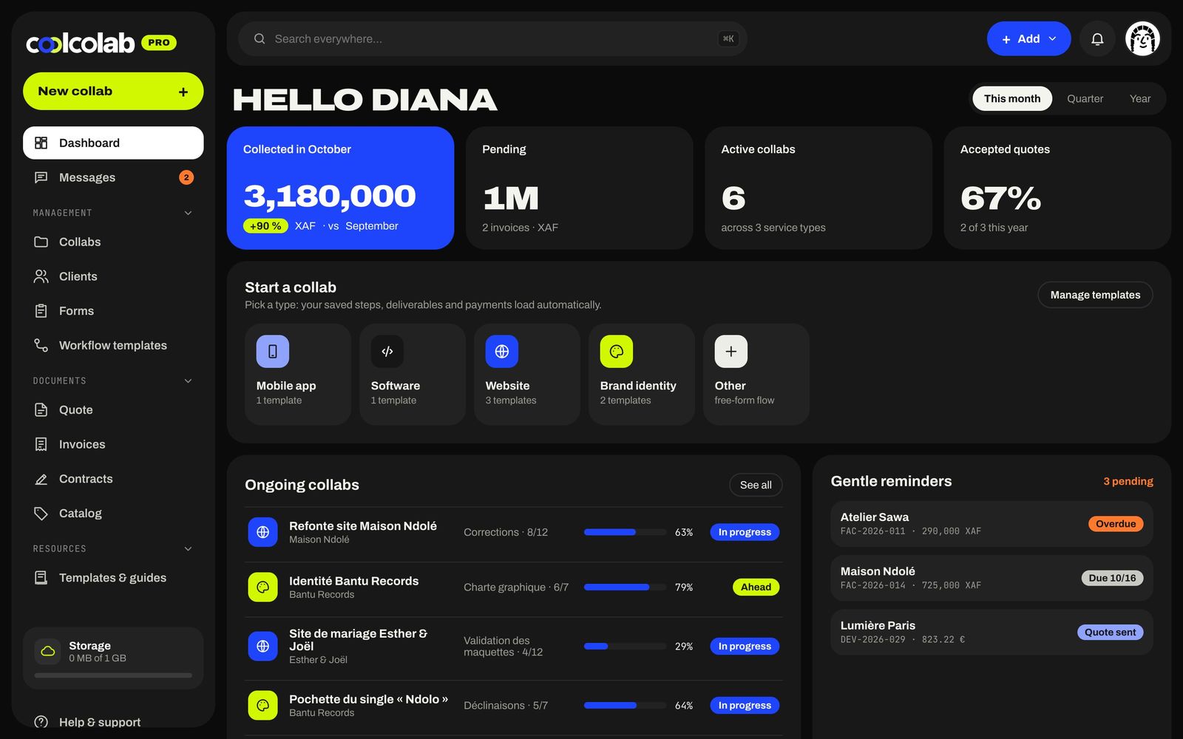Click the Website globe icon card
Viewport: 1183px width, 739px height.
click(x=502, y=352)
